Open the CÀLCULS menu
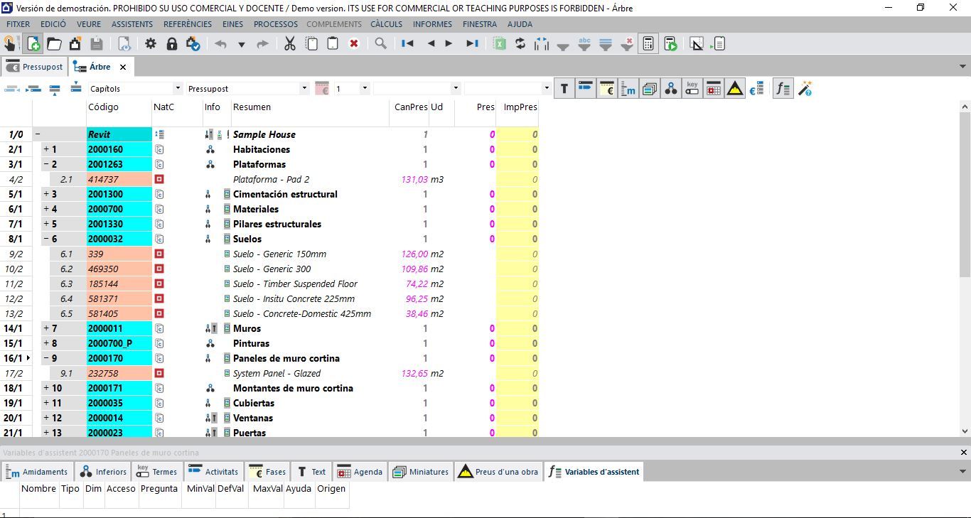The width and height of the screenshot is (971, 518). coord(386,24)
